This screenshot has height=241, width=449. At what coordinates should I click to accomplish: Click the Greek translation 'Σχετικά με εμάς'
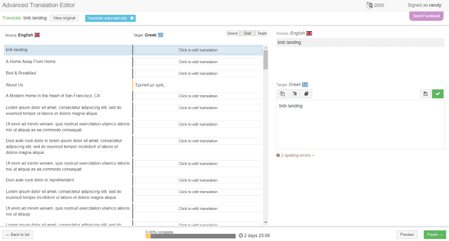(150, 85)
